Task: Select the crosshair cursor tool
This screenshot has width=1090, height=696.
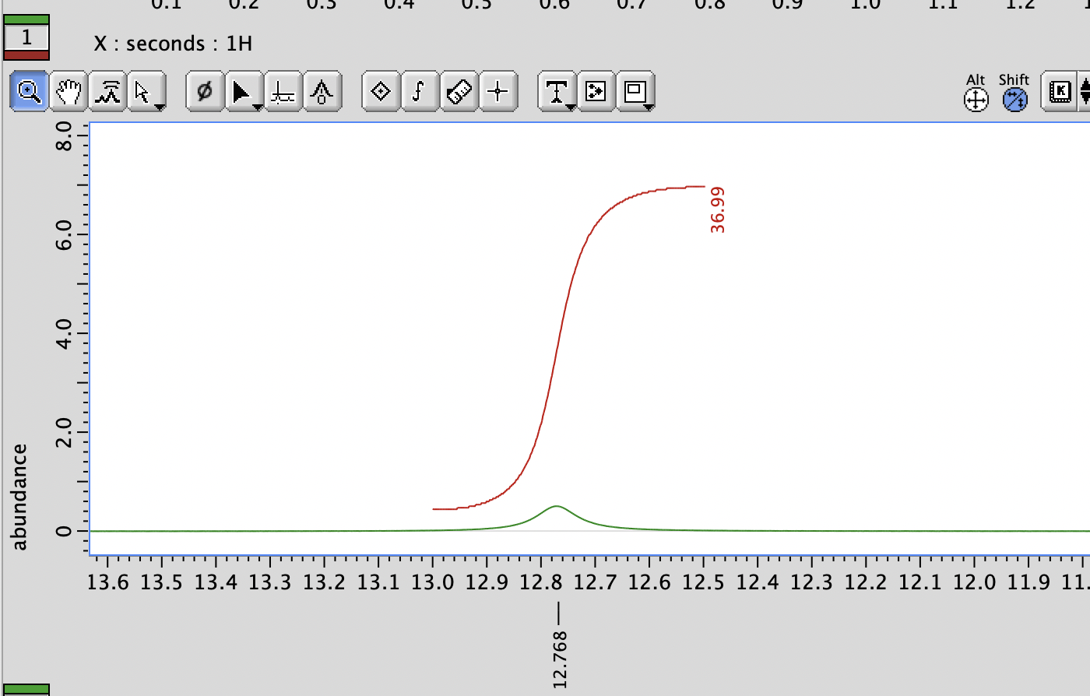Action: [x=498, y=91]
